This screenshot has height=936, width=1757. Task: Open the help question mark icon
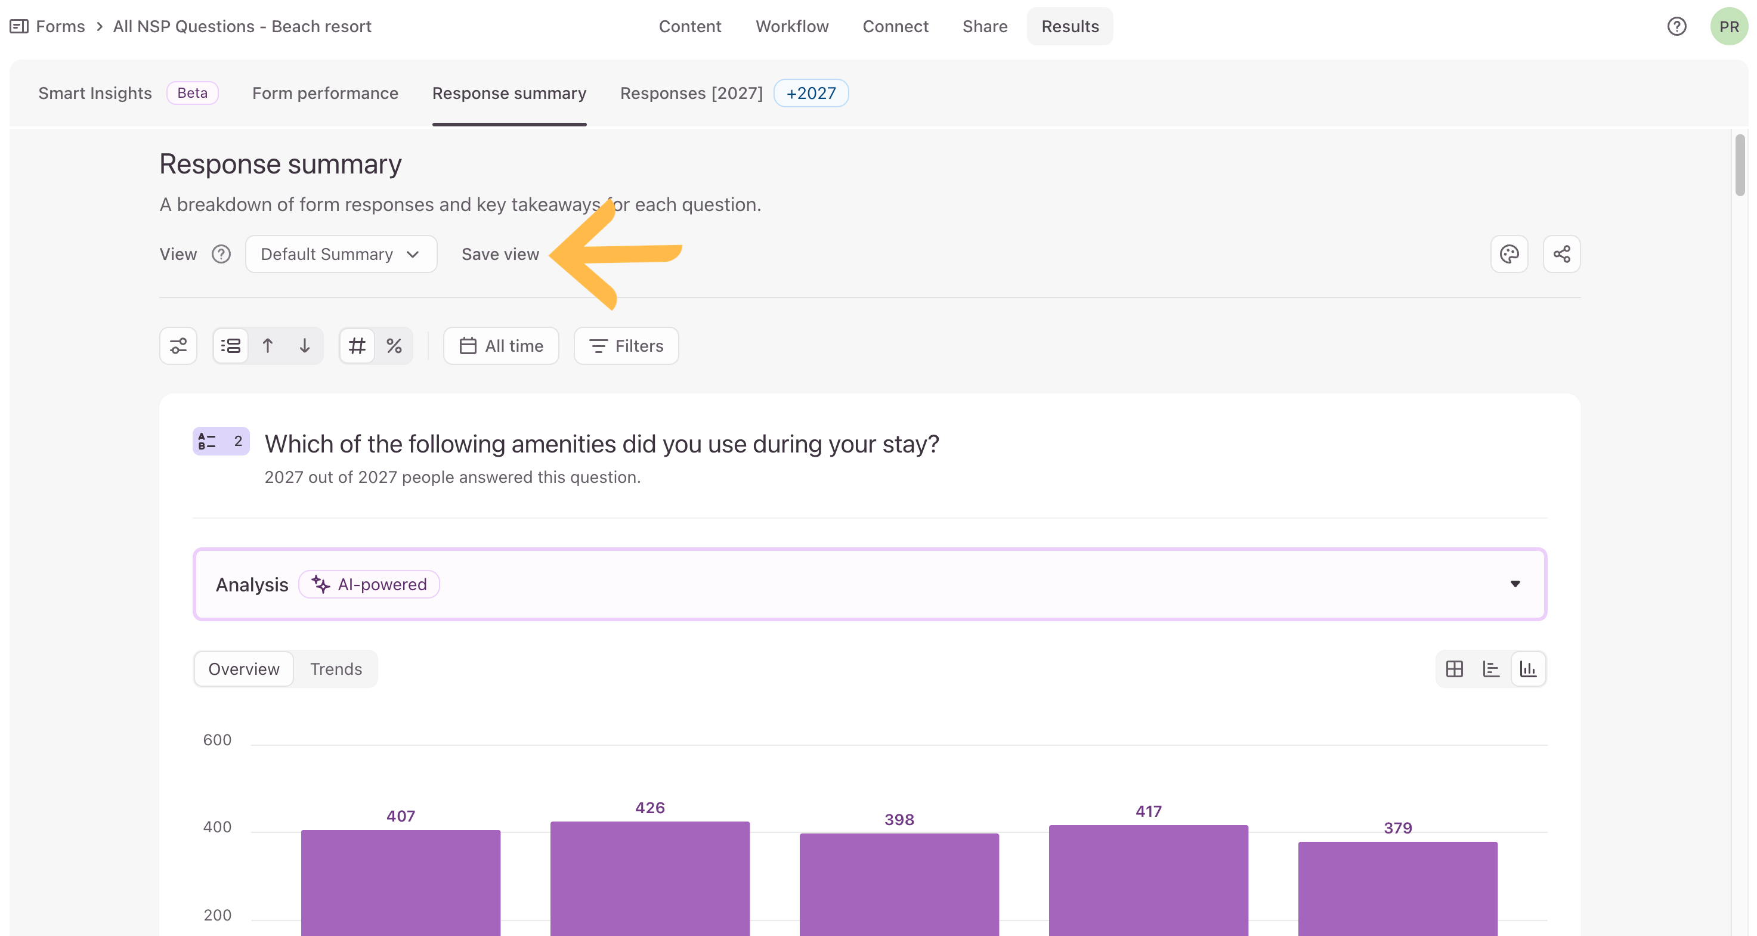1676,27
